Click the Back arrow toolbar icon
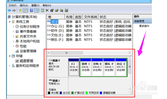The image size is (167, 99). (9, 10)
